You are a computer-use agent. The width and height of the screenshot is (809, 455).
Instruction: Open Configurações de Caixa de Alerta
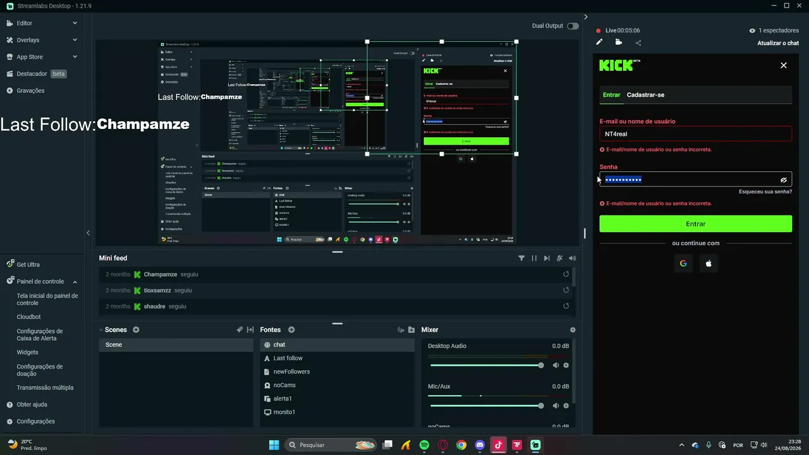[x=40, y=335]
